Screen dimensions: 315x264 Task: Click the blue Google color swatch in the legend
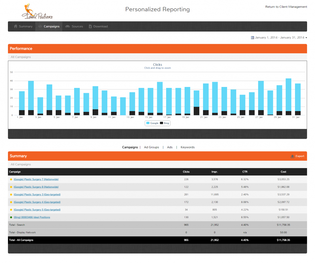(x=148, y=123)
